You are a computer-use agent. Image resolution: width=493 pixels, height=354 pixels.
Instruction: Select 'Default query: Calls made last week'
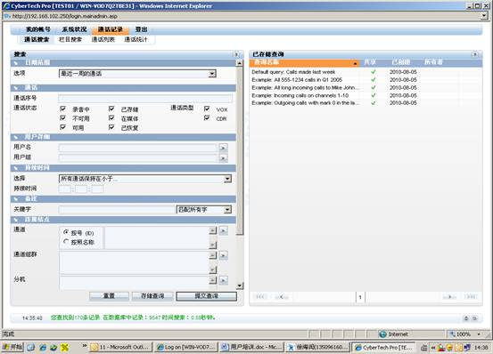(x=293, y=72)
